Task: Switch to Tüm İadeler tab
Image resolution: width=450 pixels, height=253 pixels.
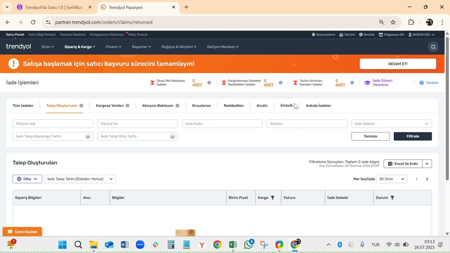Action: pos(23,106)
